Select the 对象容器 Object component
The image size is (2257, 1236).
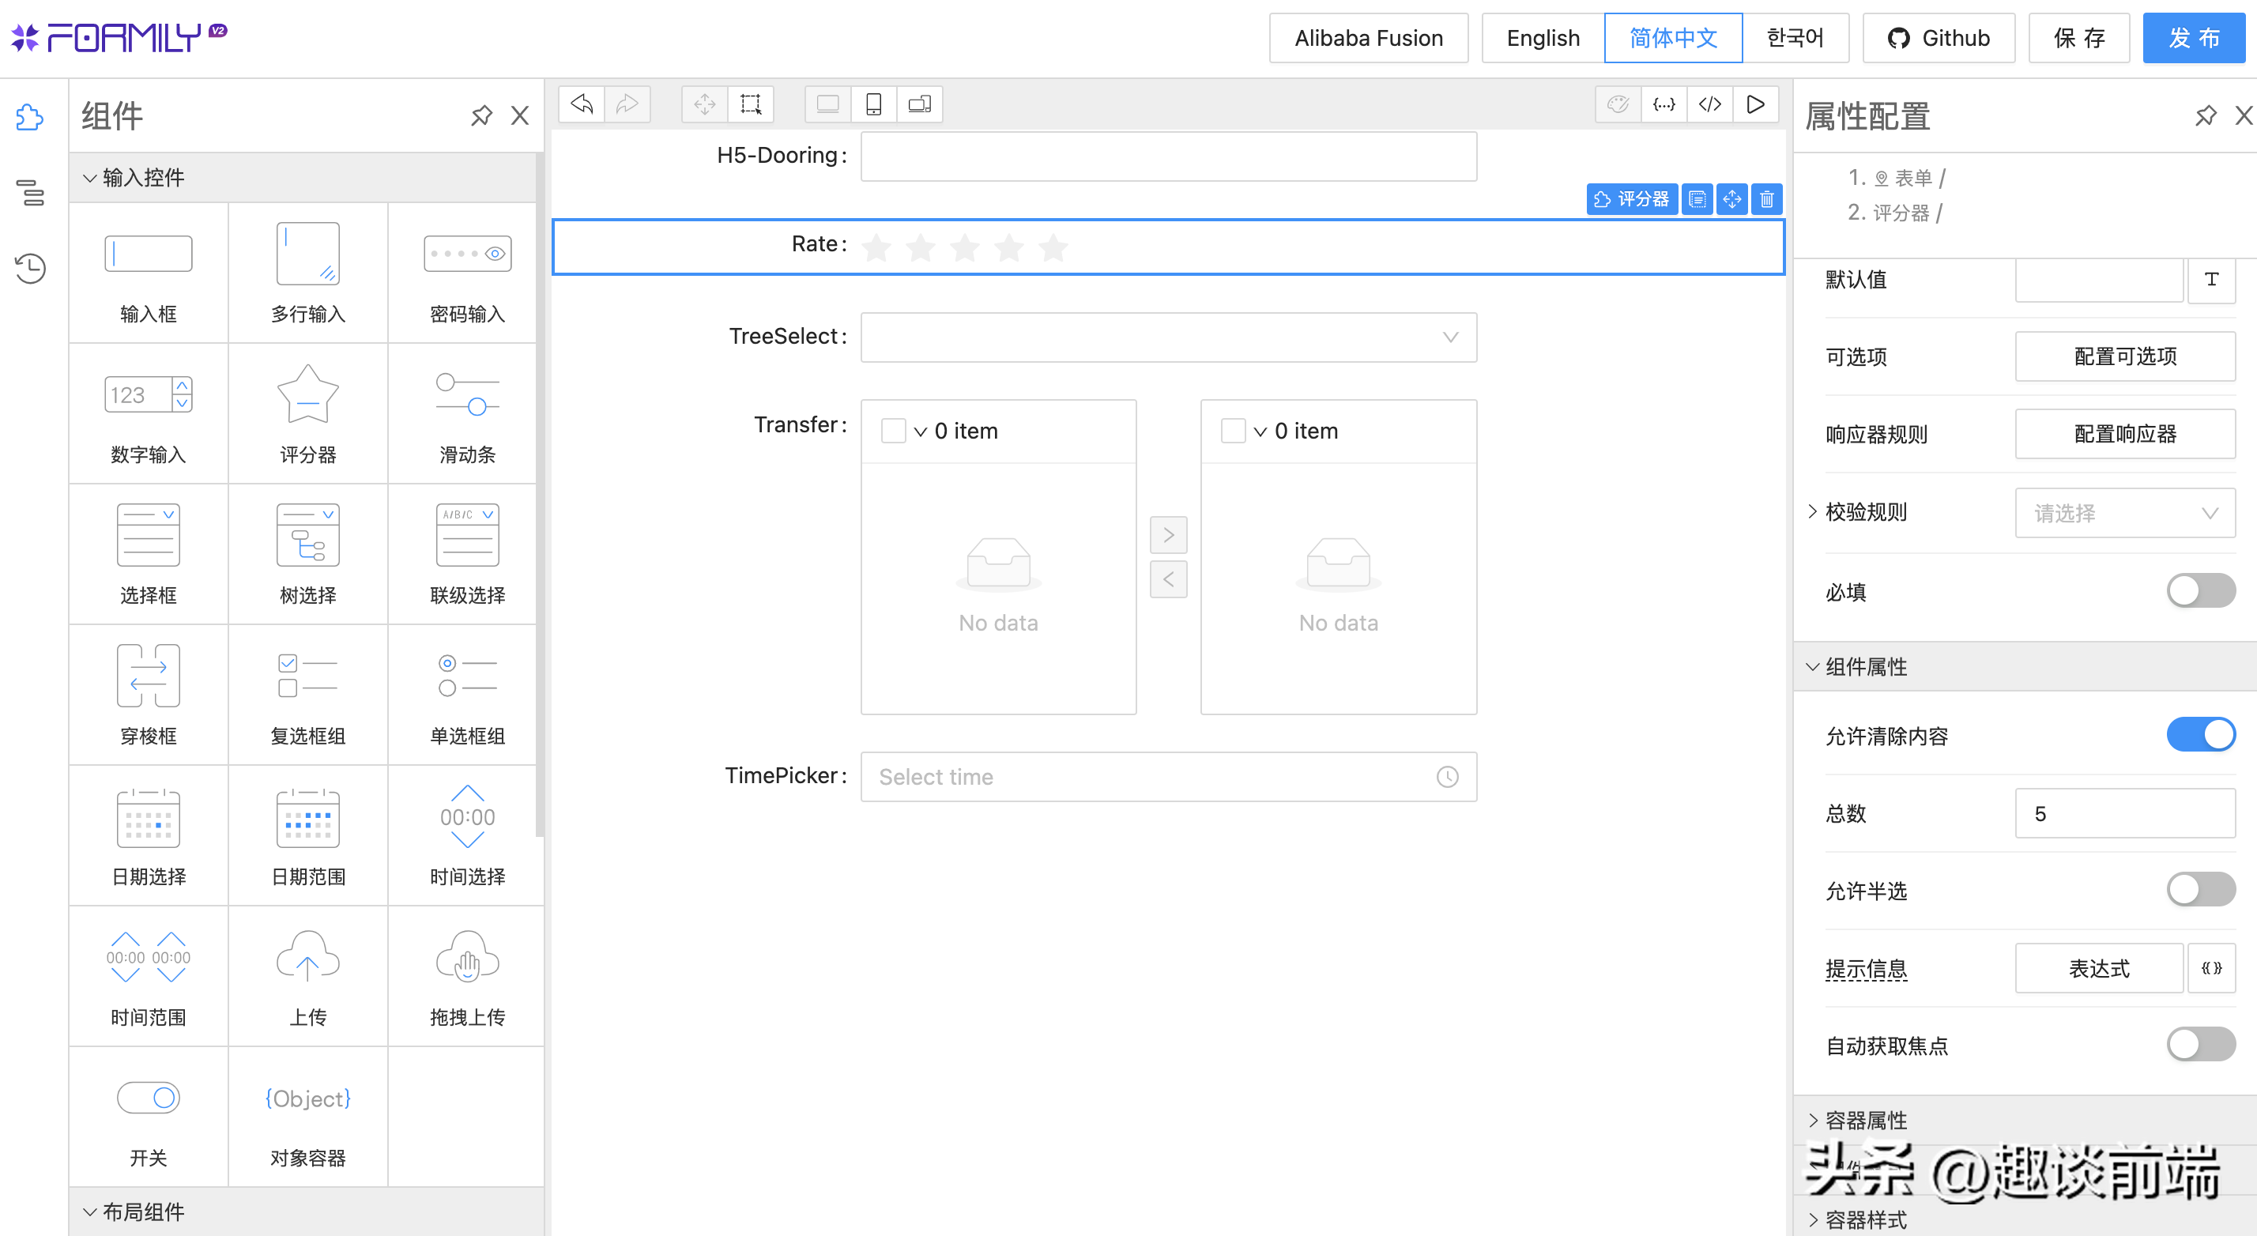tap(307, 1117)
